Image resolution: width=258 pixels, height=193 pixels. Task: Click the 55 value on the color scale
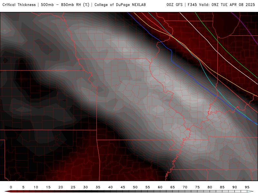click(148, 187)
